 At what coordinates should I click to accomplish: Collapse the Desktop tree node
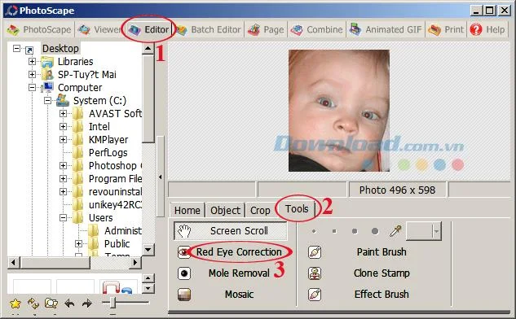click(16, 49)
